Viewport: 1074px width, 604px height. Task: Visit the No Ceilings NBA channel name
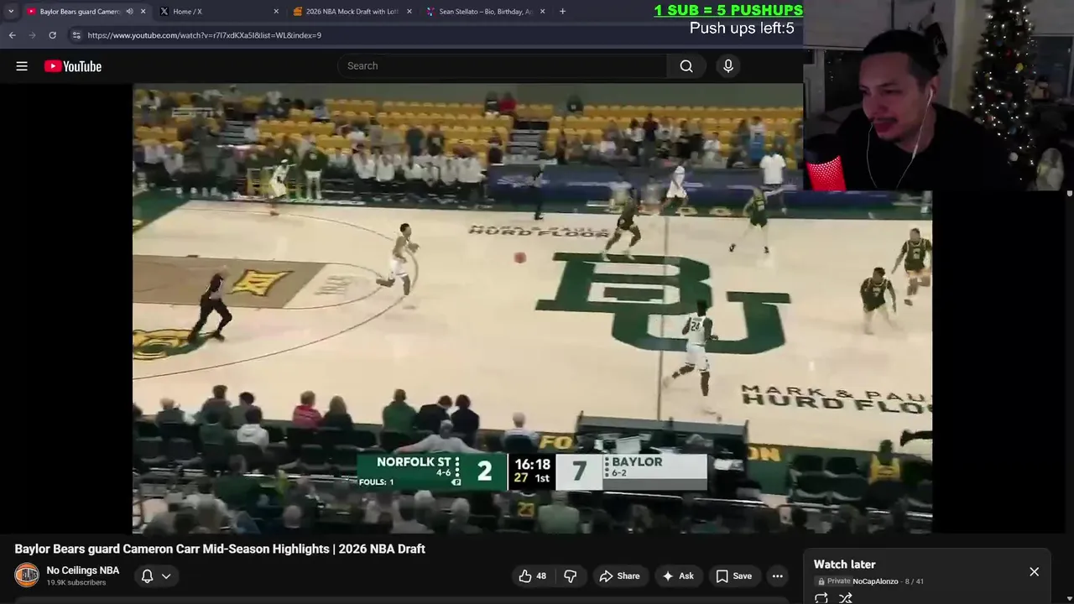pyautogui.click(x=83, y=570)
